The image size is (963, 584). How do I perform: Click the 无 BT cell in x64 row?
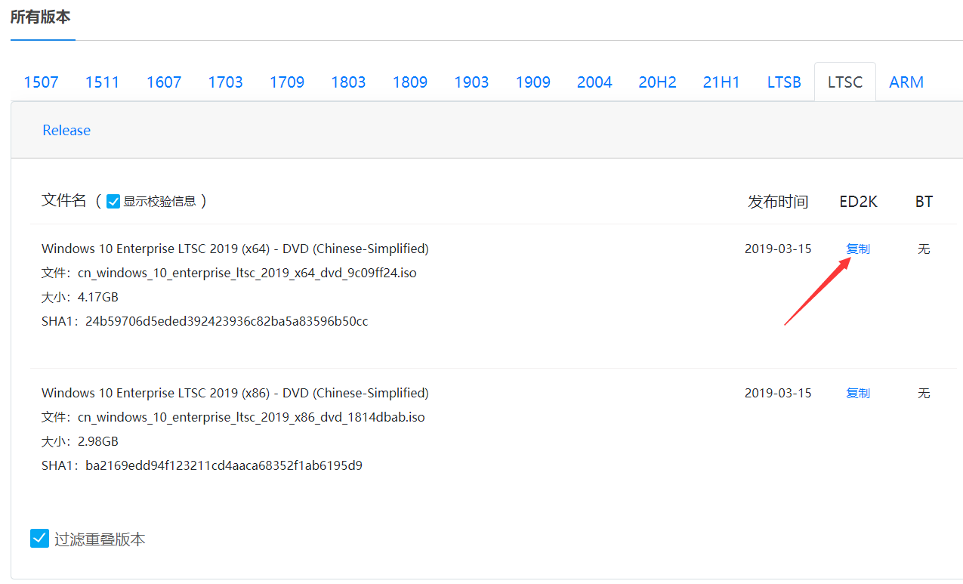point(924,249)
